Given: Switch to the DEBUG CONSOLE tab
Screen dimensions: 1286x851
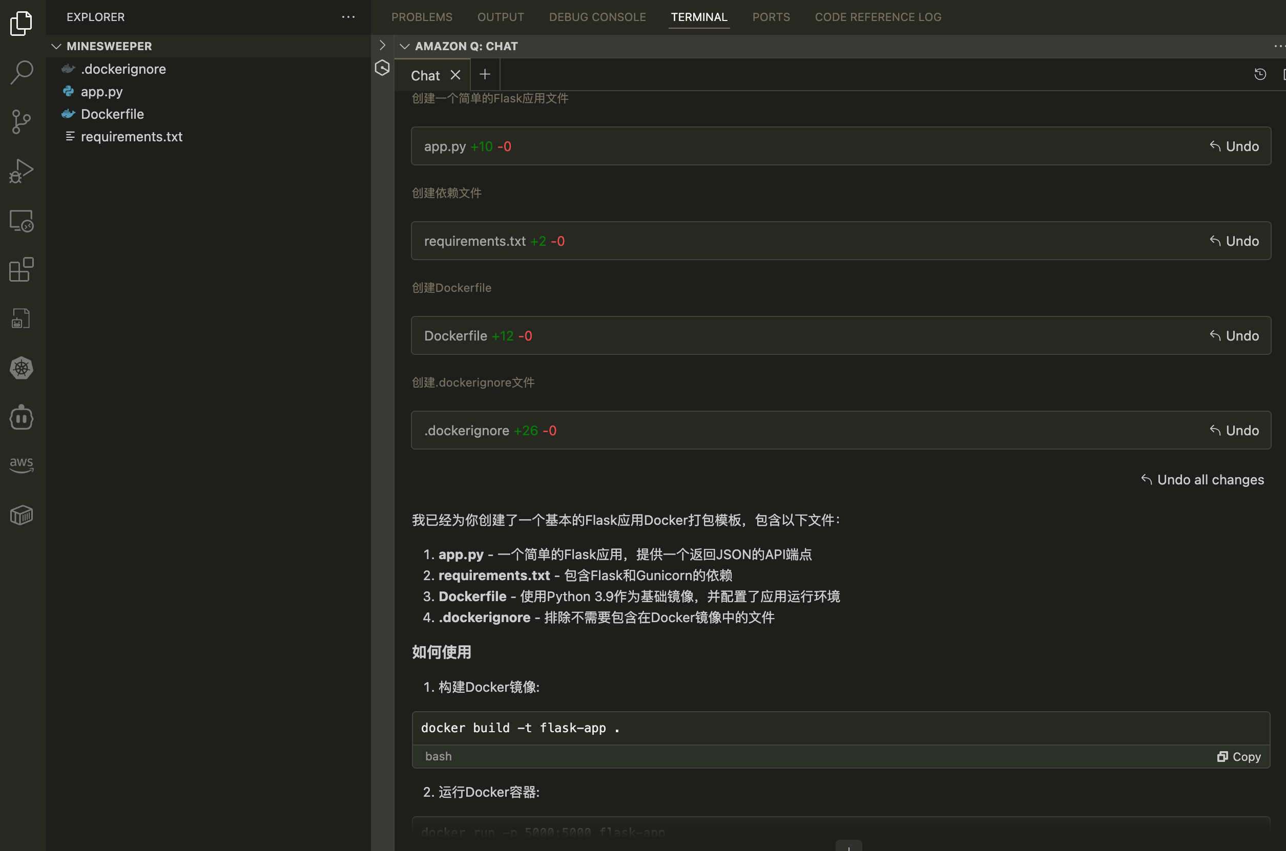Looking at the screenshot, I should click(x=597, y=17).
